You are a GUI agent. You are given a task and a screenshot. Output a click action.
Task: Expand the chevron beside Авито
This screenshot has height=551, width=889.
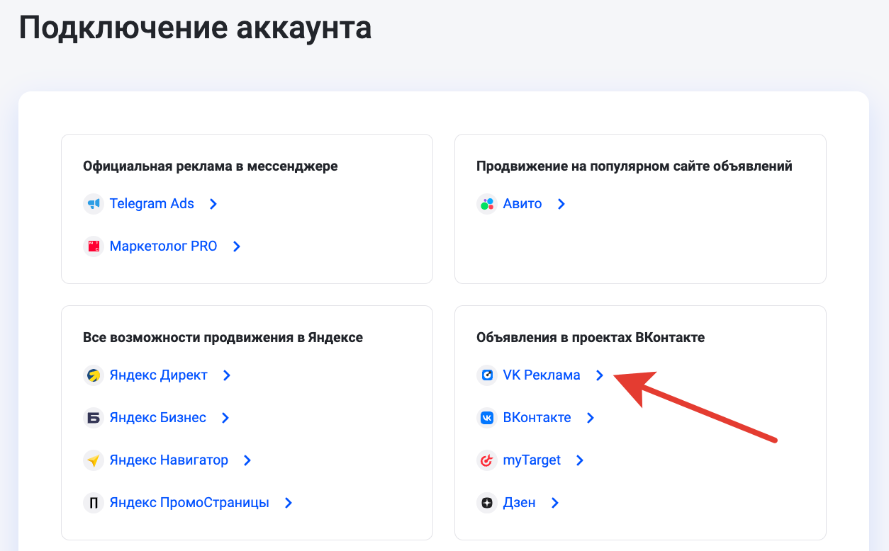[x=560, y=203]
